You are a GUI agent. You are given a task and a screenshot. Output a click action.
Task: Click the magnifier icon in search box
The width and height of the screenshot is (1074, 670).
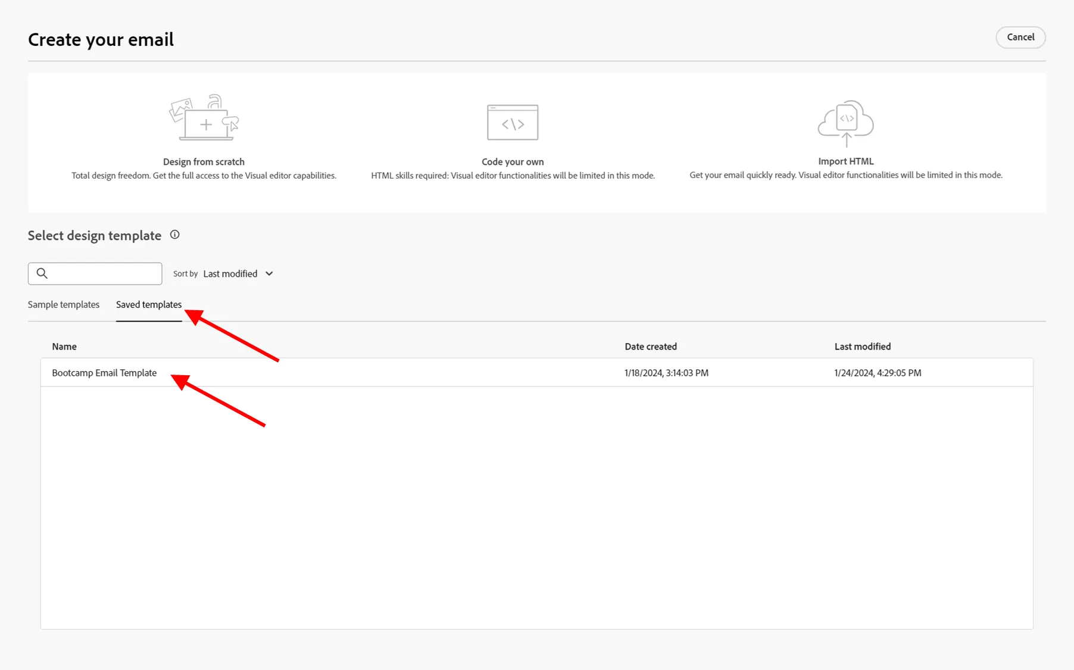pos(42,273)
